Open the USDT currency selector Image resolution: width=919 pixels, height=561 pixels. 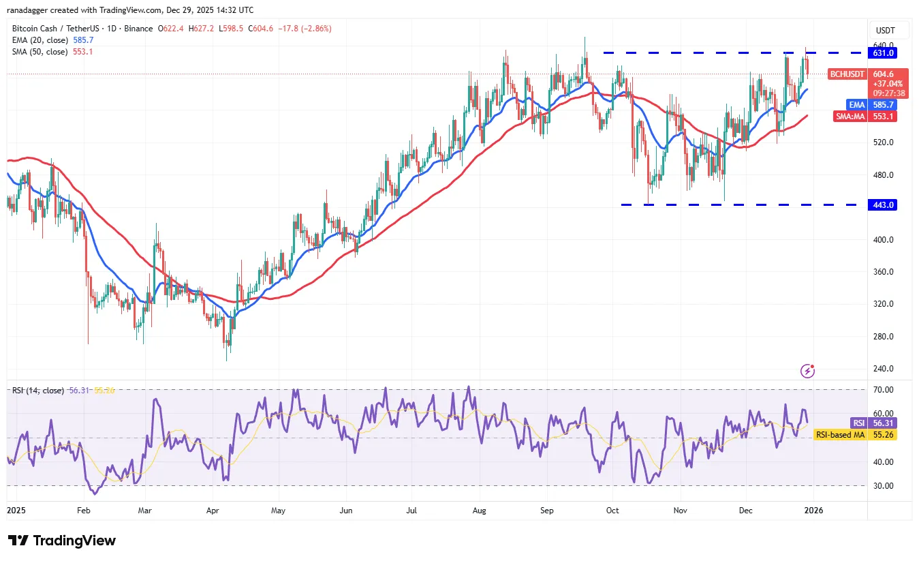click(x=884, y=30)
